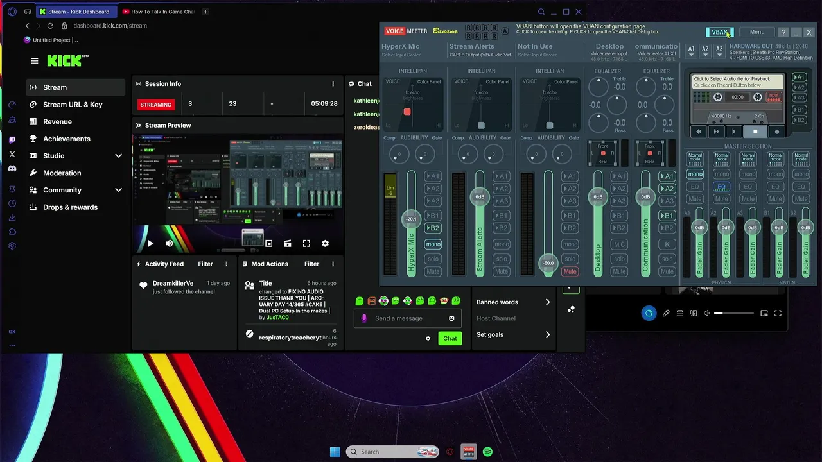Image resolution: width=822 pixels, height=462 pixels.
Task: Play the stream preview video
Action: tap(150, 244)
